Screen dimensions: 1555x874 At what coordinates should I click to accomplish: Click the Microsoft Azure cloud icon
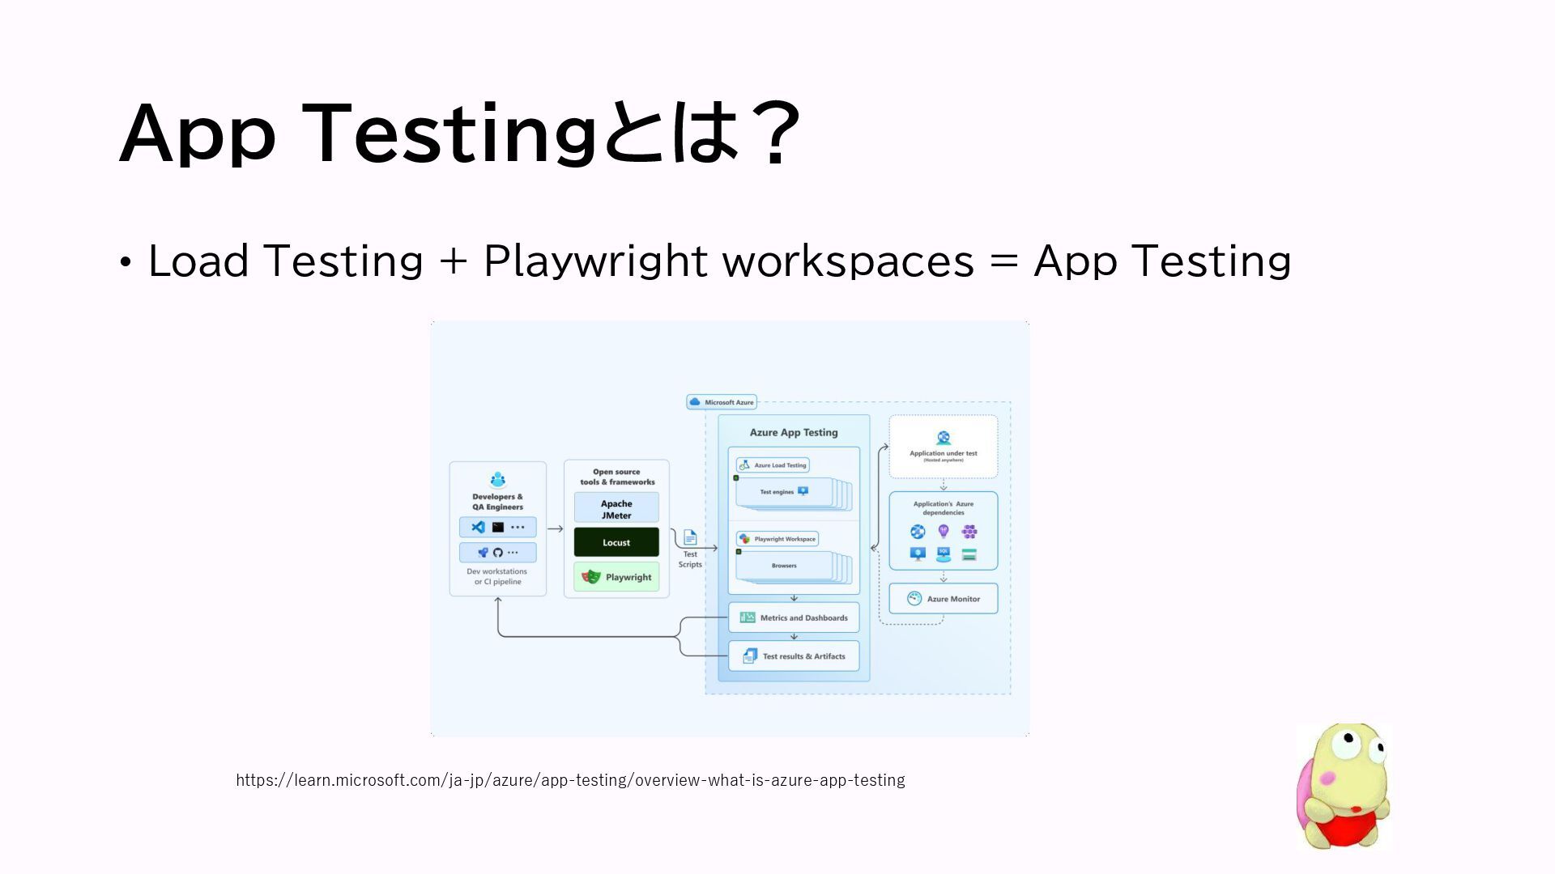pyautogui.click(x=695, y=402)
